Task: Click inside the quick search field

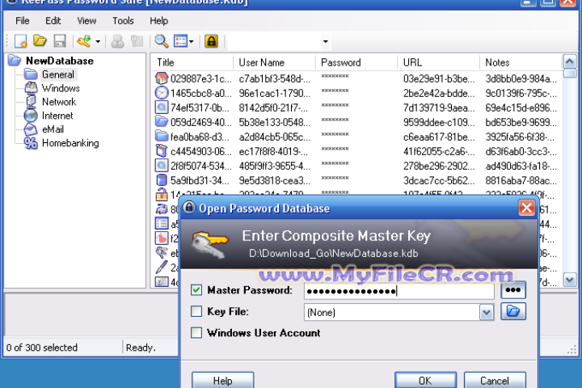Action: 274,41
